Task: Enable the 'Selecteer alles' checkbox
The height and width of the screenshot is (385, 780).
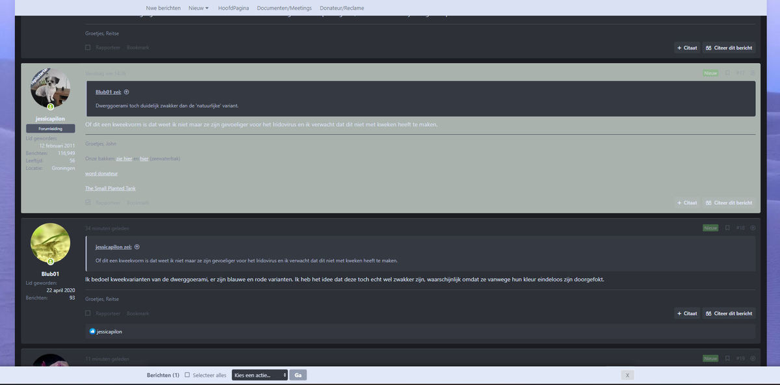Action: 187,375
